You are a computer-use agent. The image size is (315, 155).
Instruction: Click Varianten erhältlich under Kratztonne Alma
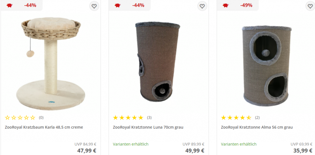(x=239, y=144)
